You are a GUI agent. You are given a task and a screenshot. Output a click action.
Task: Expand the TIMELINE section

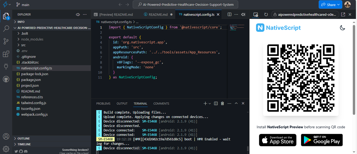(52, 144)
